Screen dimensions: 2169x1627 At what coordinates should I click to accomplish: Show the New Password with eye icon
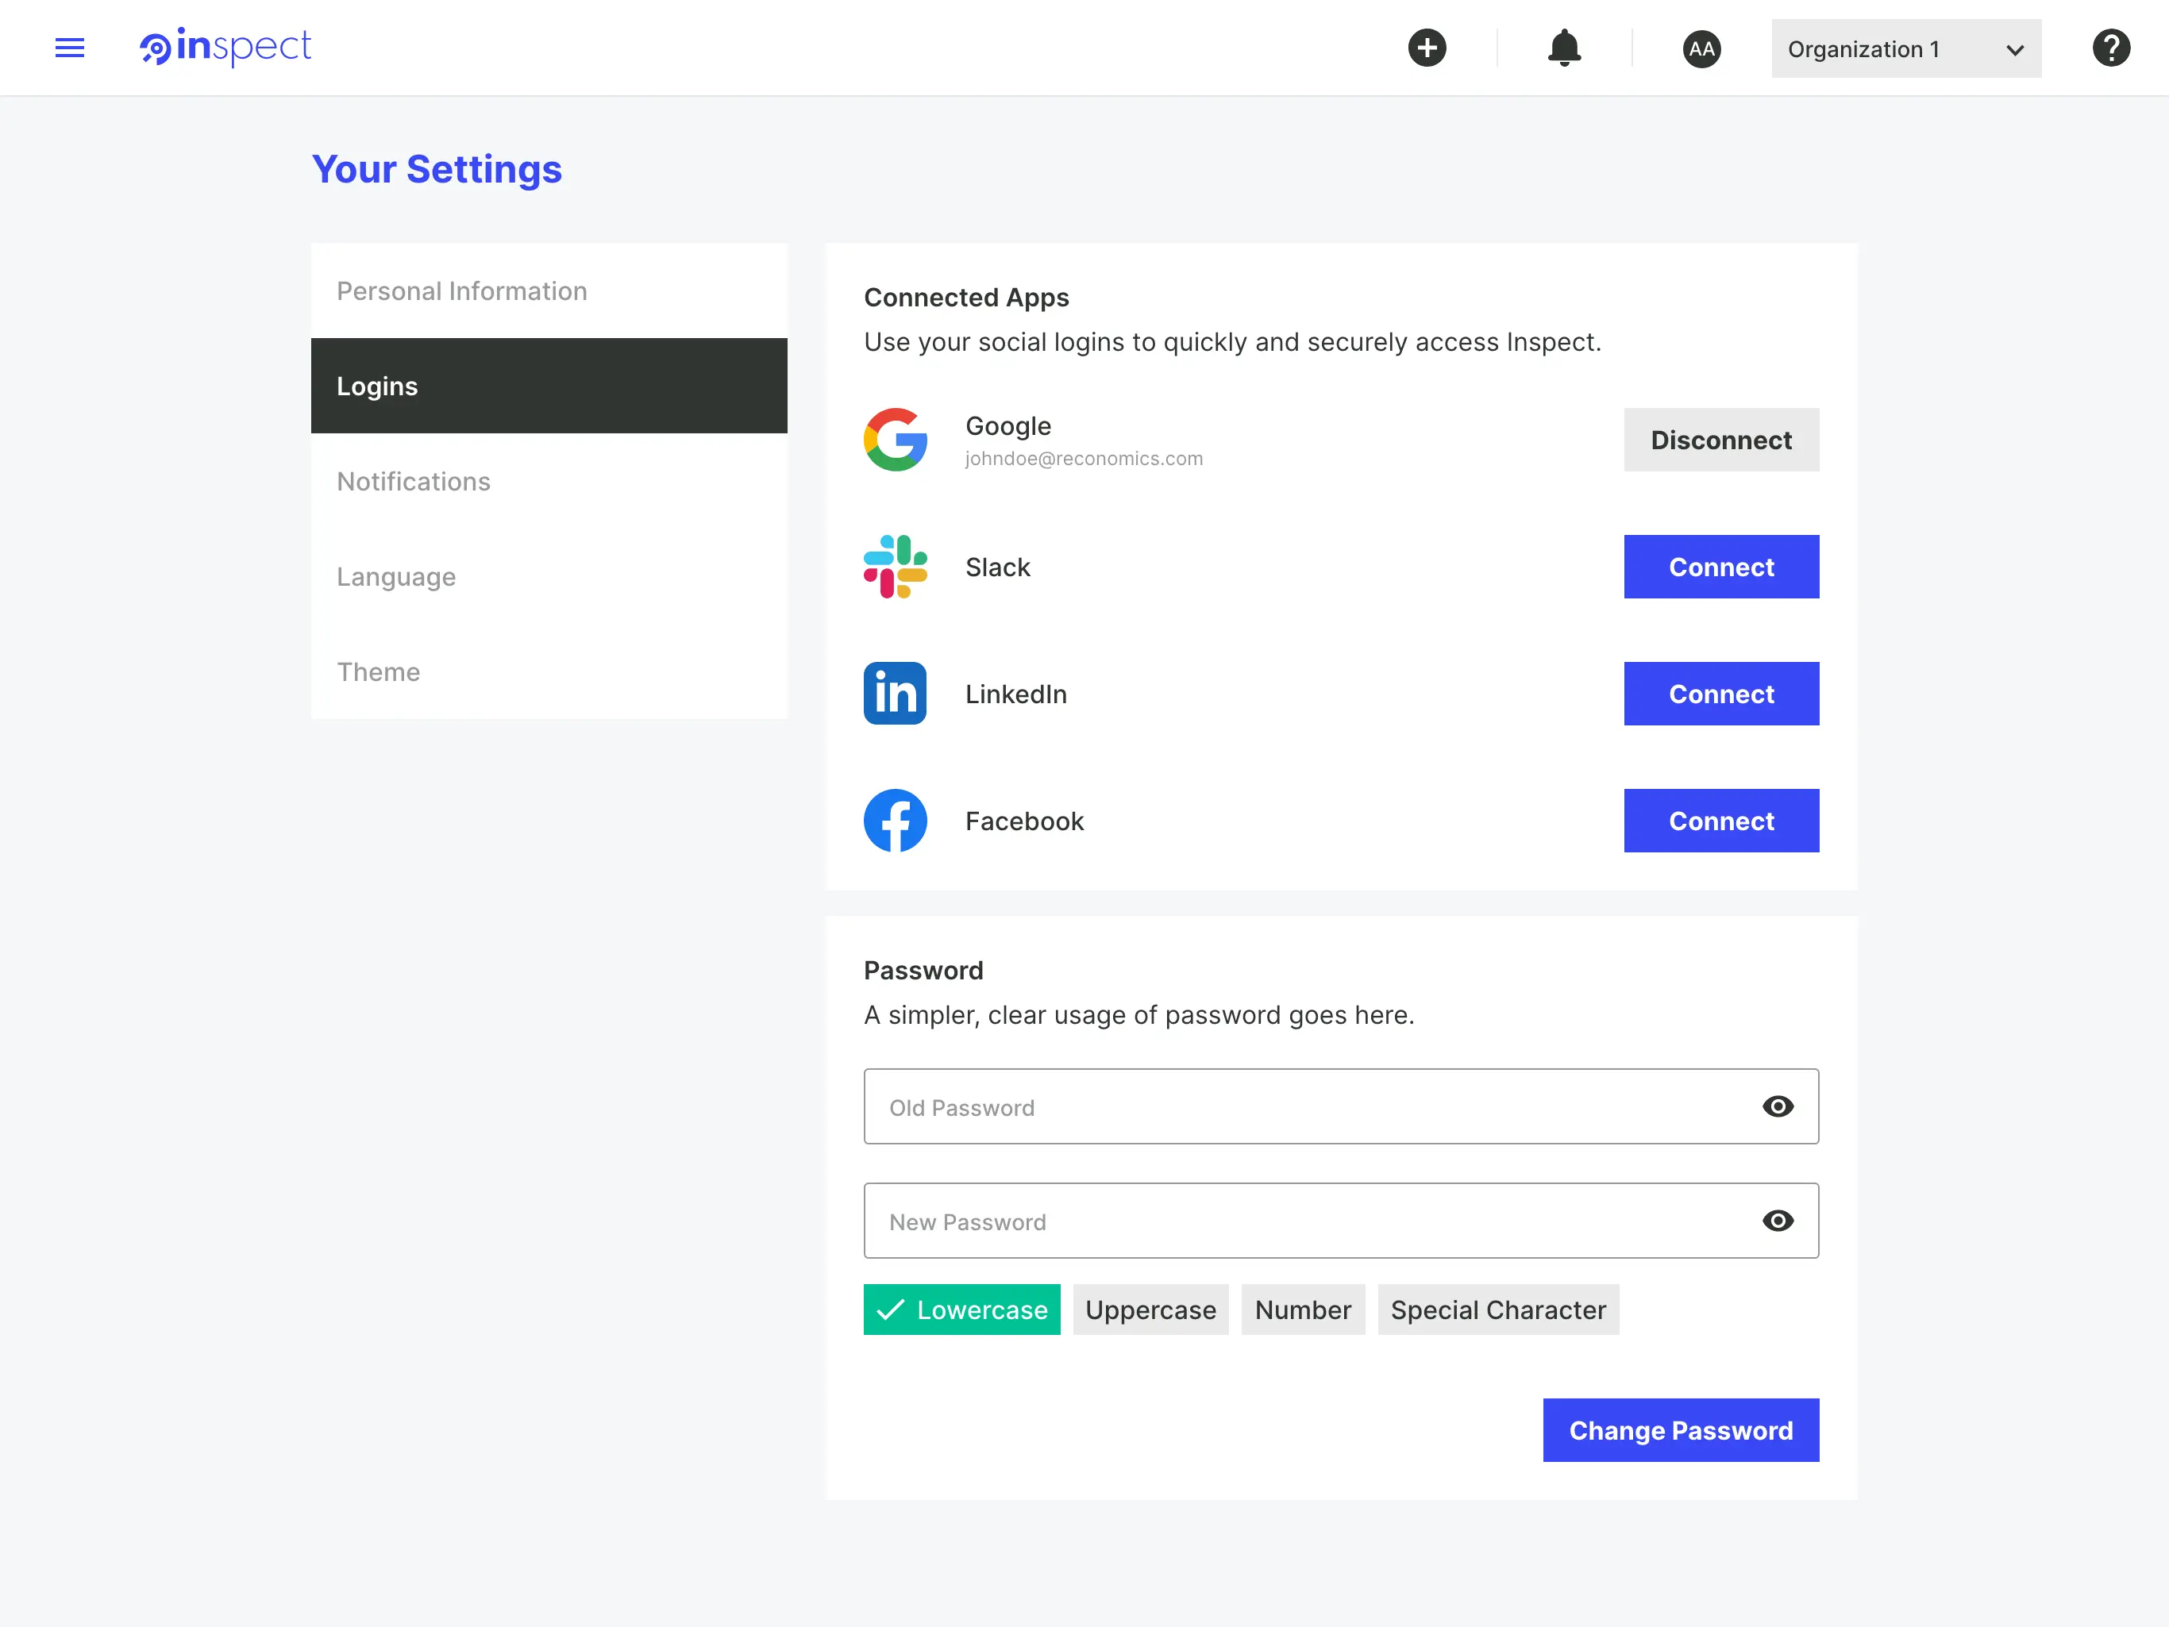(1777, 1221)
